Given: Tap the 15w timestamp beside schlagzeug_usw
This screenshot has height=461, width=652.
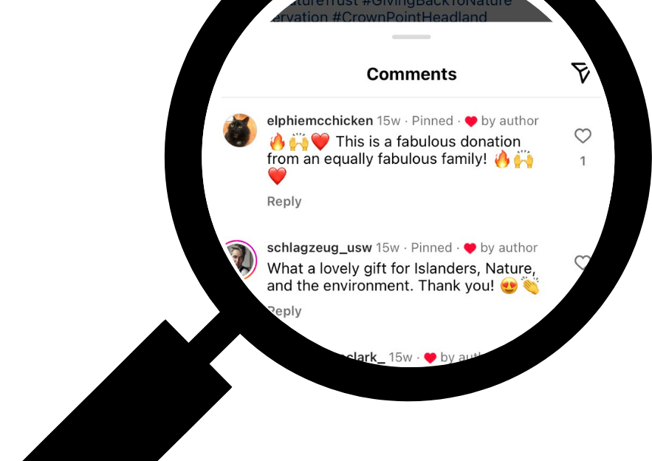Looking at the screenshot, I should [388, 247].
